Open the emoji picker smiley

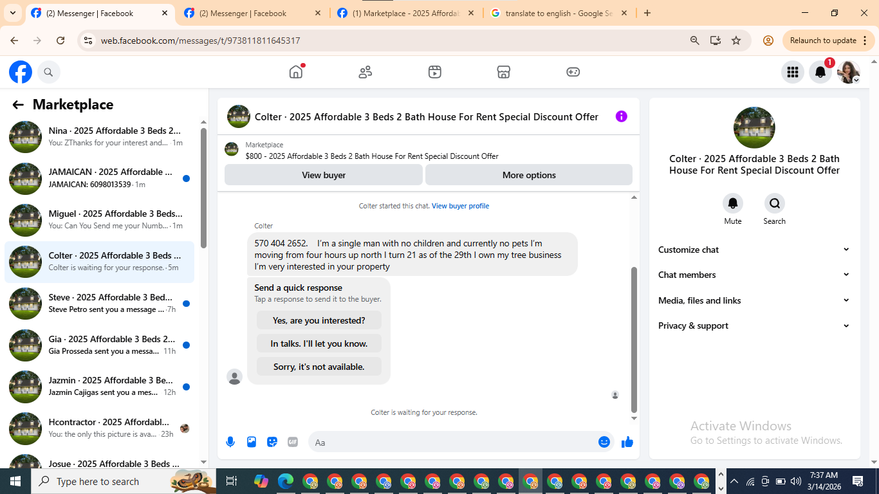[604, 442]
